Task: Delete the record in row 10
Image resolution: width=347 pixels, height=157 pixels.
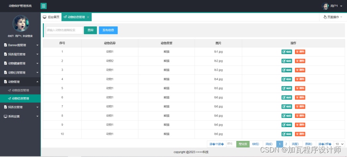Action: click(300, 134)
